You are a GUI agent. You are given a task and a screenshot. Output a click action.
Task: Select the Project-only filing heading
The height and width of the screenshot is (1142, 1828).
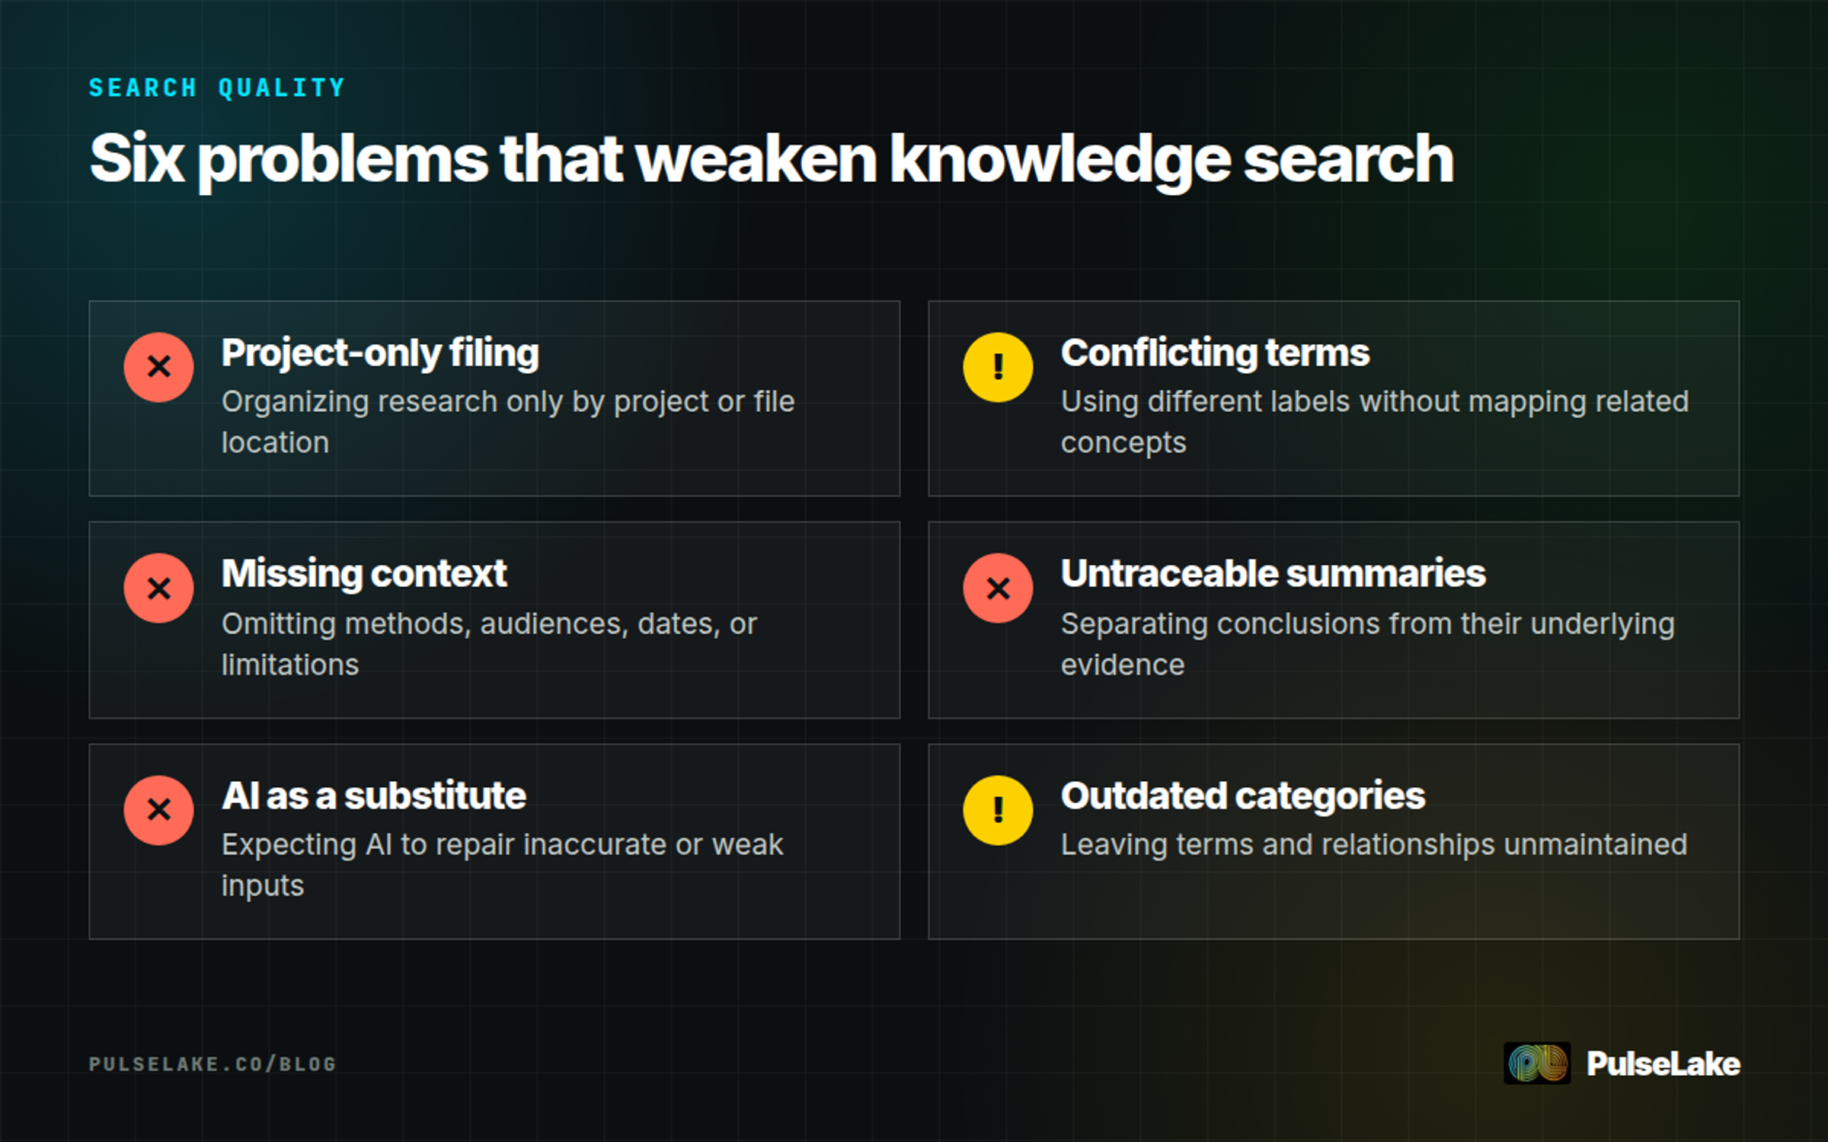[x=380, y=353]
